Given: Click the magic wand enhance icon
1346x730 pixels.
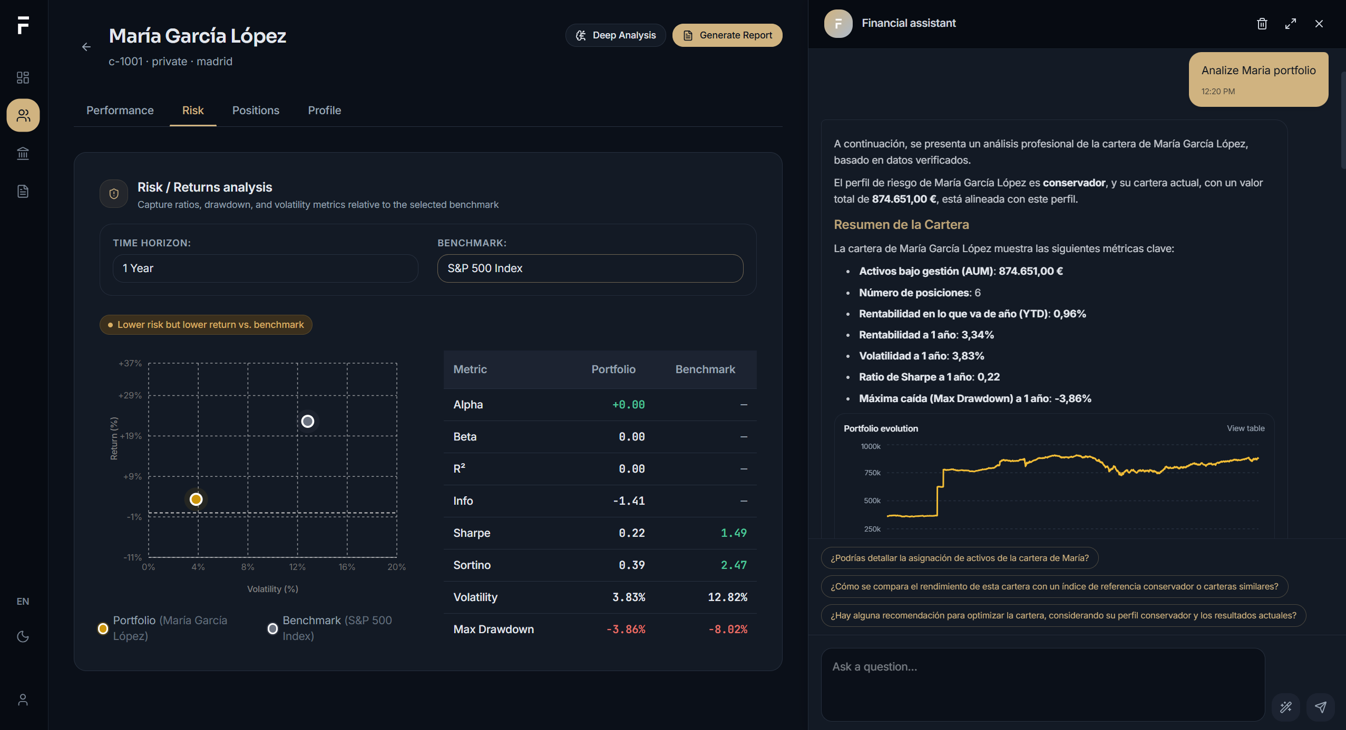Looking at the screenshot, I should click(1286, 707).
